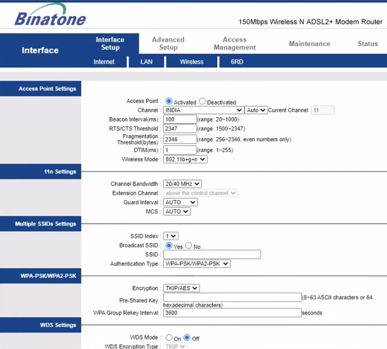This screenshot has height=349, width=387.
Task: Open the INDIA channel region dropdown
Action: [x=204, y=110]
